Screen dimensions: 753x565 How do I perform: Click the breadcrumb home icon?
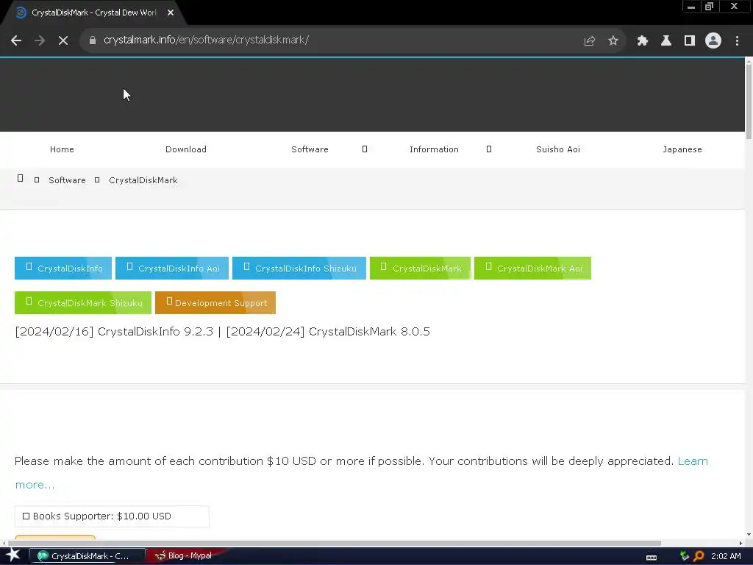pyautogui.click(x=20, y=179)
